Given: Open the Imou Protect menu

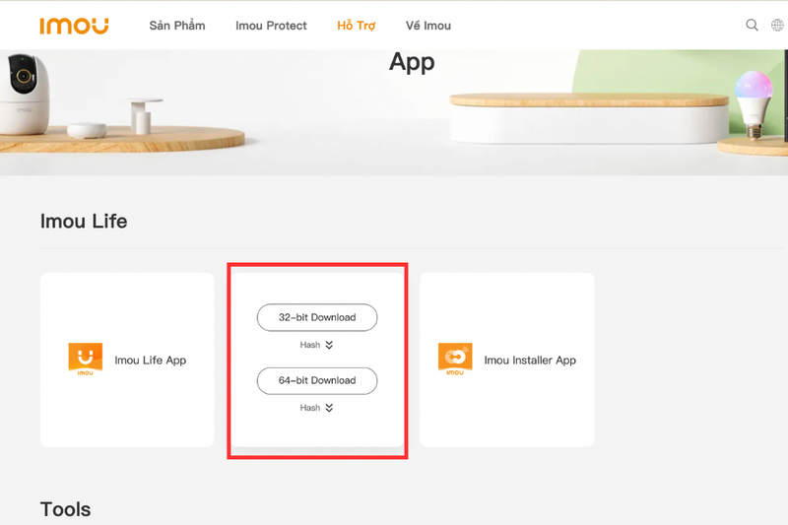Looking at the screenshot, I should [x=271, y=26].
